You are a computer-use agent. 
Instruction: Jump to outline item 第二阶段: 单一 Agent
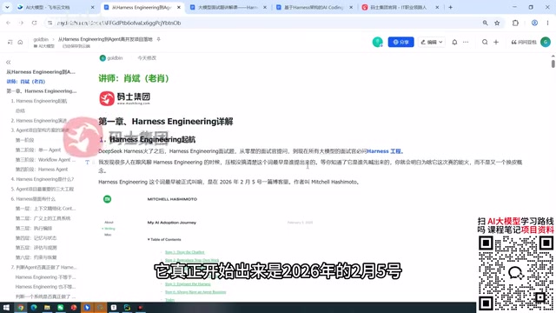38,150
